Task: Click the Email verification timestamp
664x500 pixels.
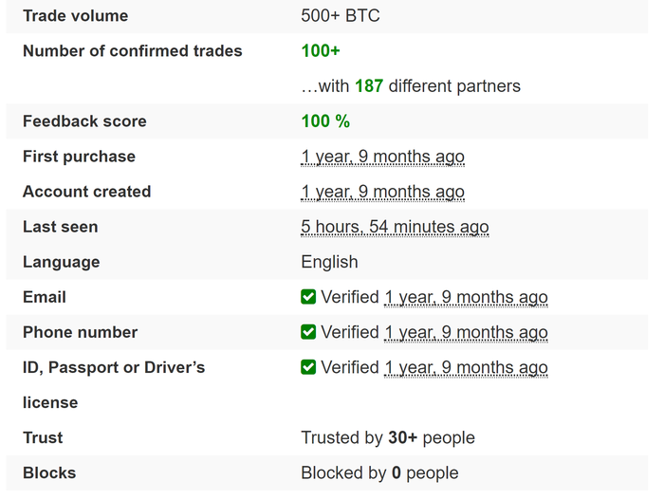Action: tap(466, 298)
